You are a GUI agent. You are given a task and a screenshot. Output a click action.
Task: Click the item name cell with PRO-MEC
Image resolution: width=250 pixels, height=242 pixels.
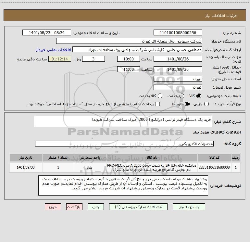(x=152, y=167)
